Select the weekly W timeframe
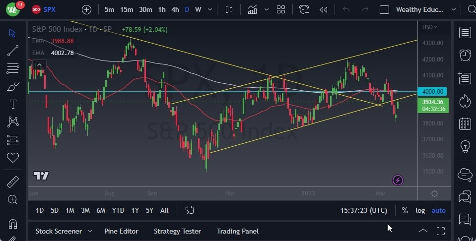Screen dimensions: 476x241 pos(198,10)
